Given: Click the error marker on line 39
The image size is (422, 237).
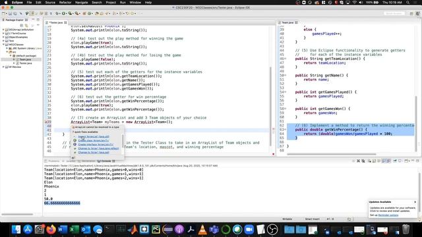Looking at the screenshot, I should point(45,122).
